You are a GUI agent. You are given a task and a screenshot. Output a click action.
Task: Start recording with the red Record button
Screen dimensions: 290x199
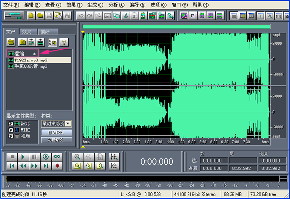click(57, 166)
